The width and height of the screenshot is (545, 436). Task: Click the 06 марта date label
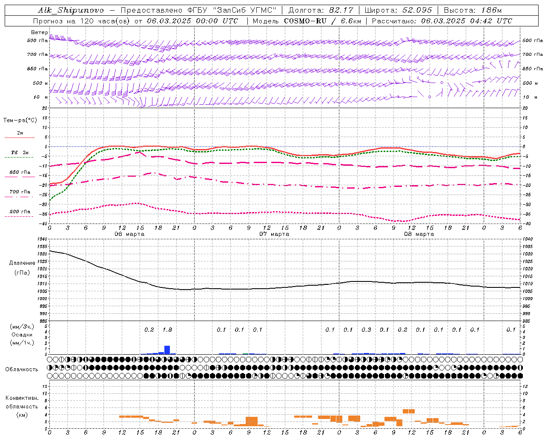[129, 234]
